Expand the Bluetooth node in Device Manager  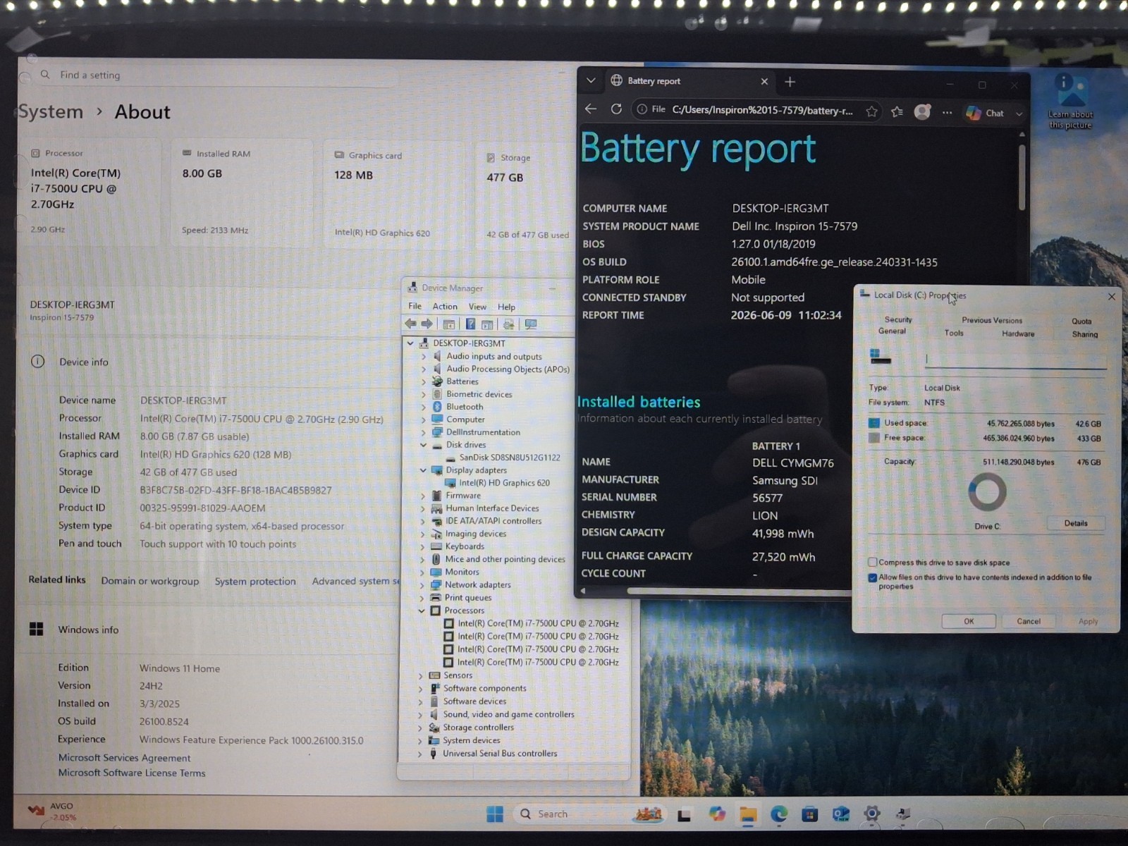pyautogui.click(x=424, y=407)
